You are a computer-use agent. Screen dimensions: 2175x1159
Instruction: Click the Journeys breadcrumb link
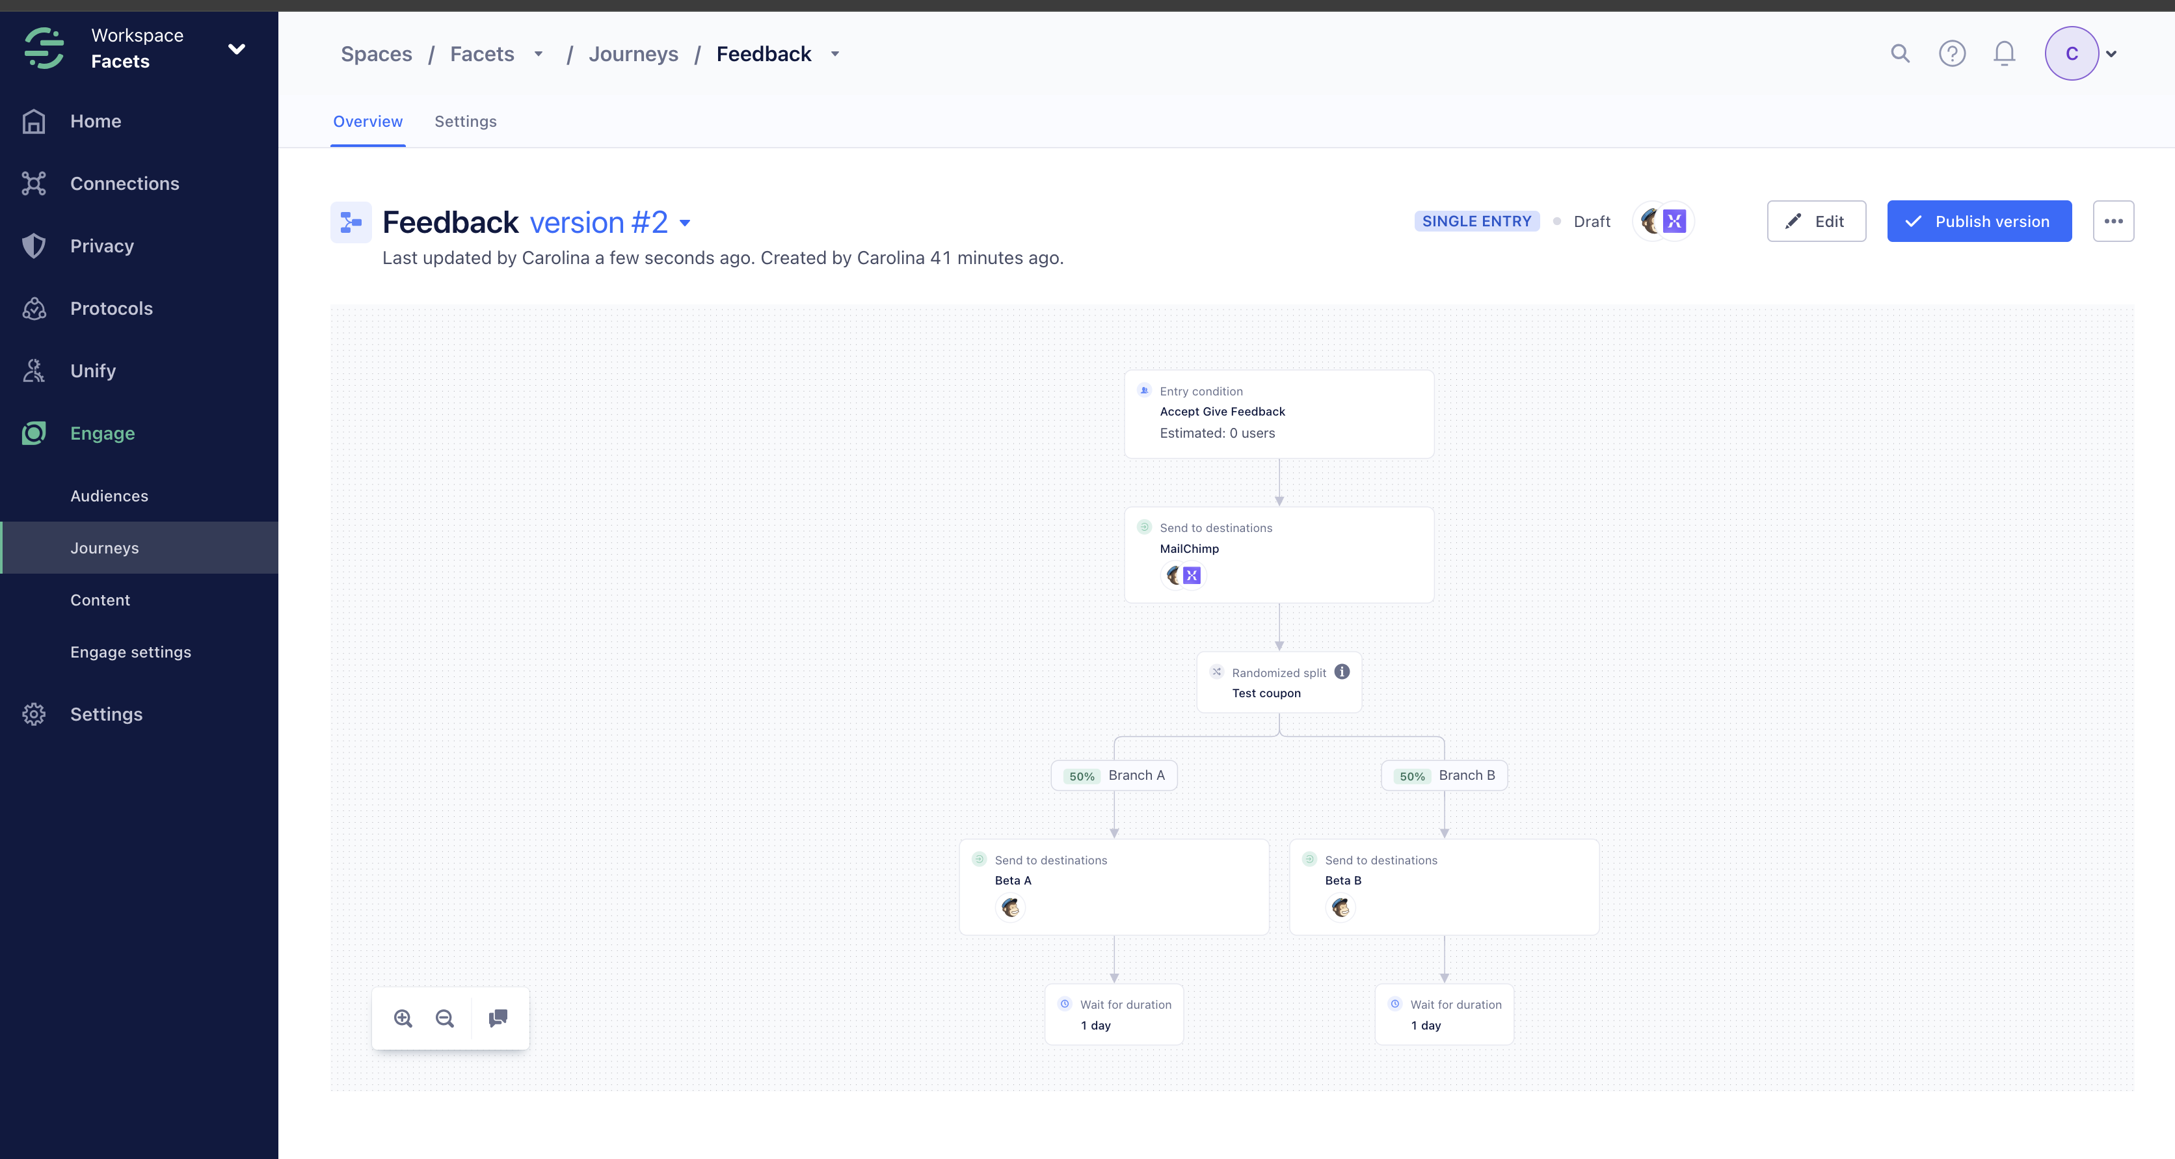pyautogui.click(x=634, y=54)
